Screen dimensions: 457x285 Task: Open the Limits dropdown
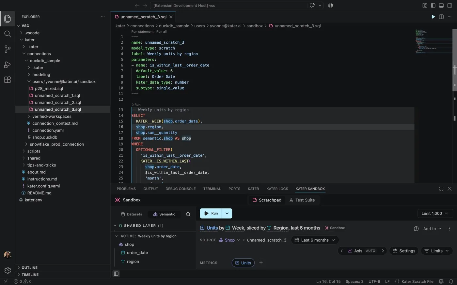pos(437,251)
